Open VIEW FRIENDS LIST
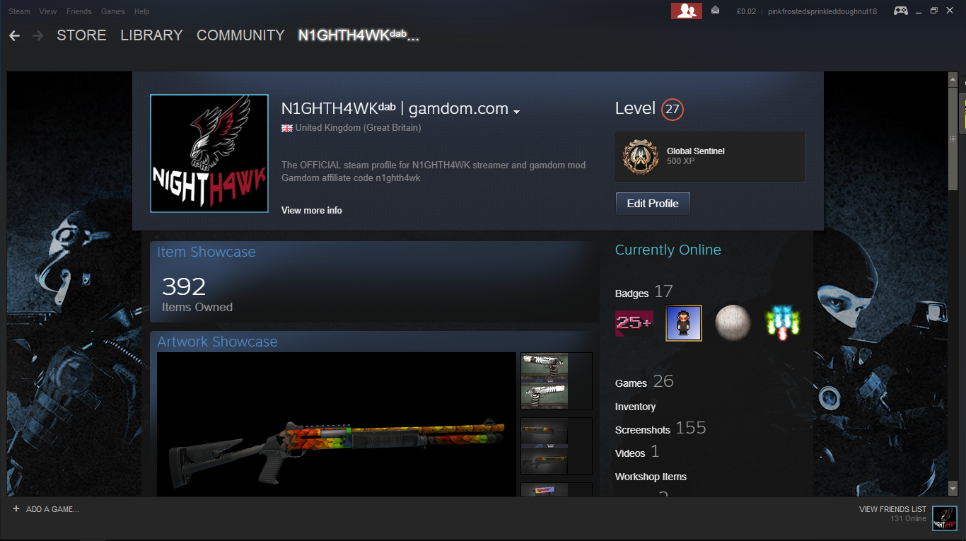Image resolution: width=966 pixels, height=541 pixels. point(892,509)
